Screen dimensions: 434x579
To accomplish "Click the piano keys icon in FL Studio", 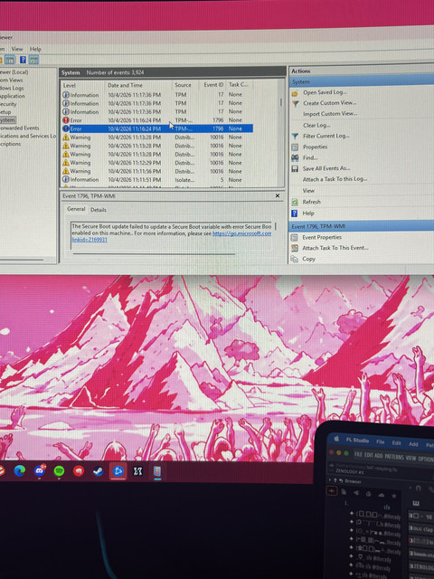I will point(416,504).
